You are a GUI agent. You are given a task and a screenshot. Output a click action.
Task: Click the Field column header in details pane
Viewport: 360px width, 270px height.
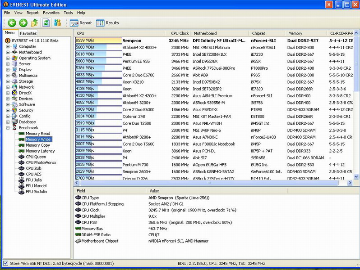[x=110, y=191]
